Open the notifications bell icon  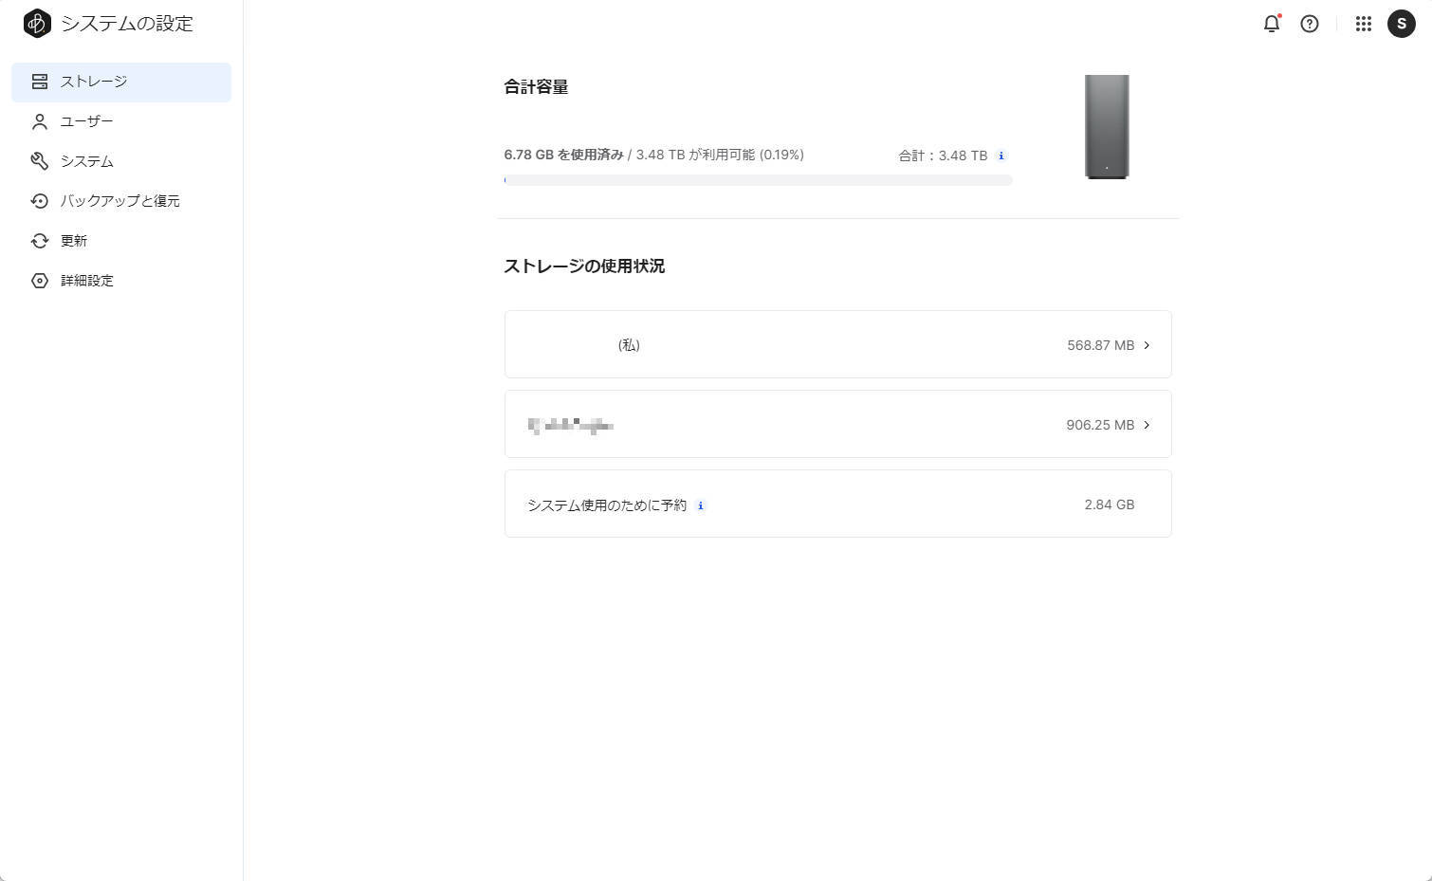click(x=1271, y=24)
